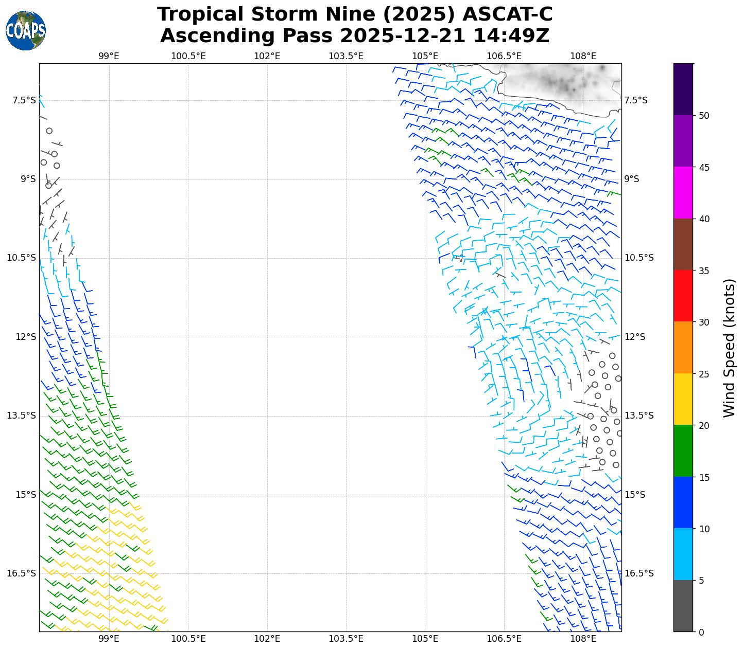Image resolution: width=744 pixels, height=650 pixels.
Task: Click the 105°E label on bottom axis
Action: click(425, 639)
